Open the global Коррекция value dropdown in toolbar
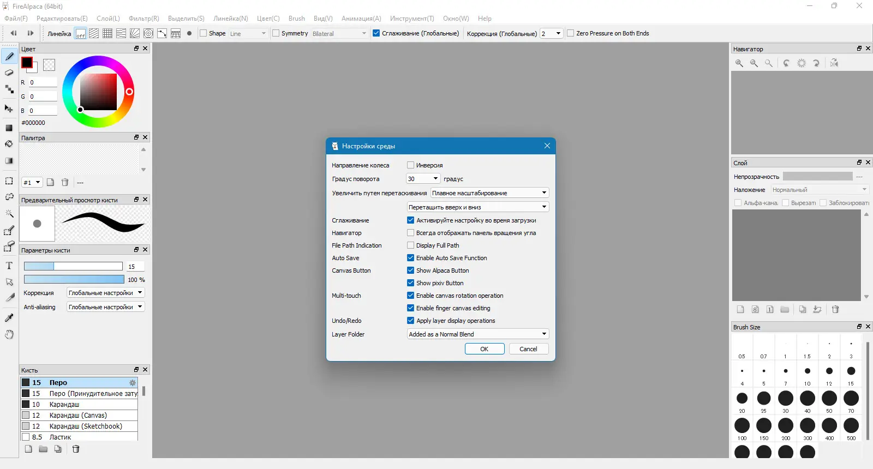Screen dimensions: 873x469 pos(551,33)
